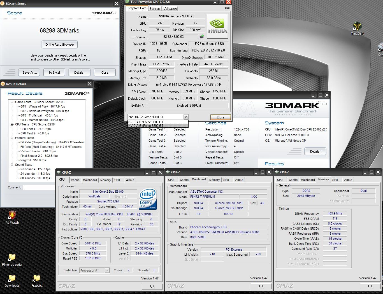Viewport: 383px width, 294px height.
Task: Open the Memory tab in CPU-Z CPU window
Action: pyautogui.click(x=105, y=180)
